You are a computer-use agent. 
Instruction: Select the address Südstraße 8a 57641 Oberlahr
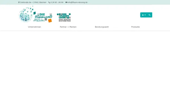click(33, 2)
